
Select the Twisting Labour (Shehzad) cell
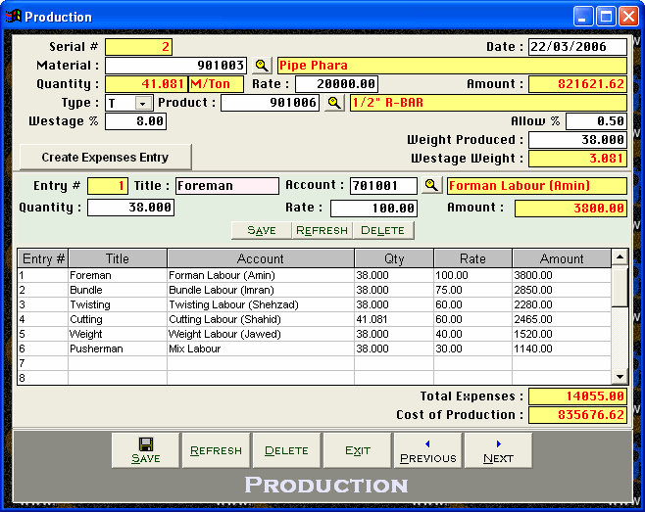261,304
